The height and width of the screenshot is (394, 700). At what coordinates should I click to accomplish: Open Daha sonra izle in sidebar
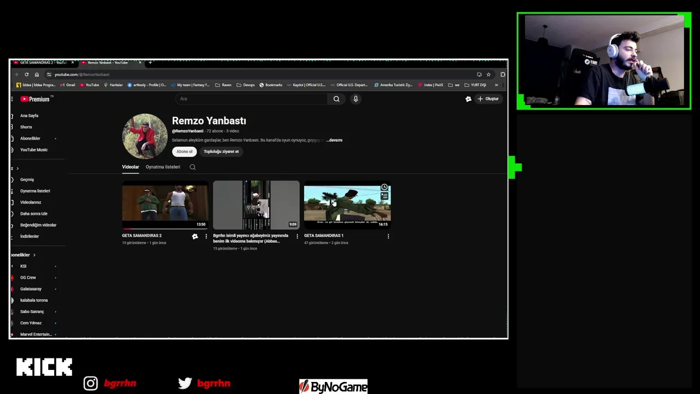pos(34,214)
